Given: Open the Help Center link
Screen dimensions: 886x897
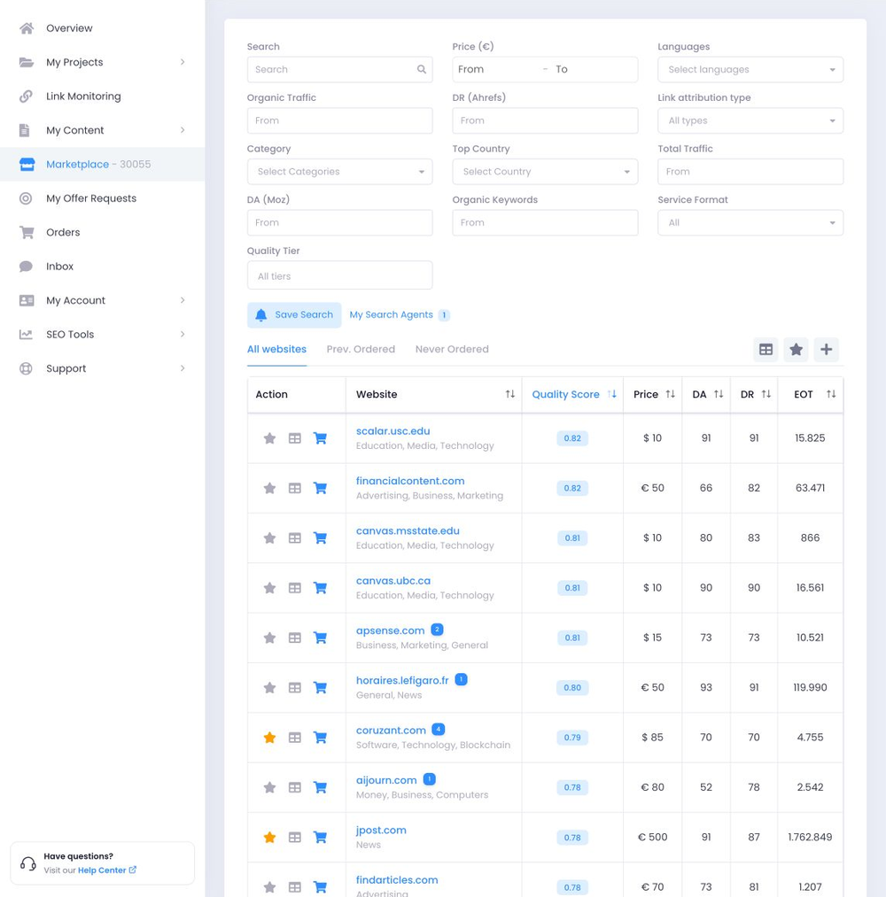Looking at the screenshot, I should (x=107, y=870).
